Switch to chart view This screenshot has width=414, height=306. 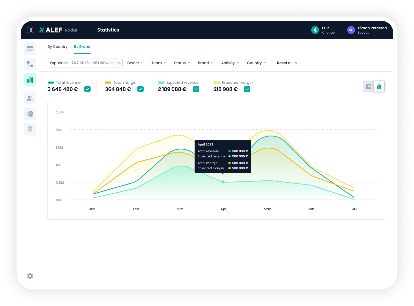[x=379, y=87]
